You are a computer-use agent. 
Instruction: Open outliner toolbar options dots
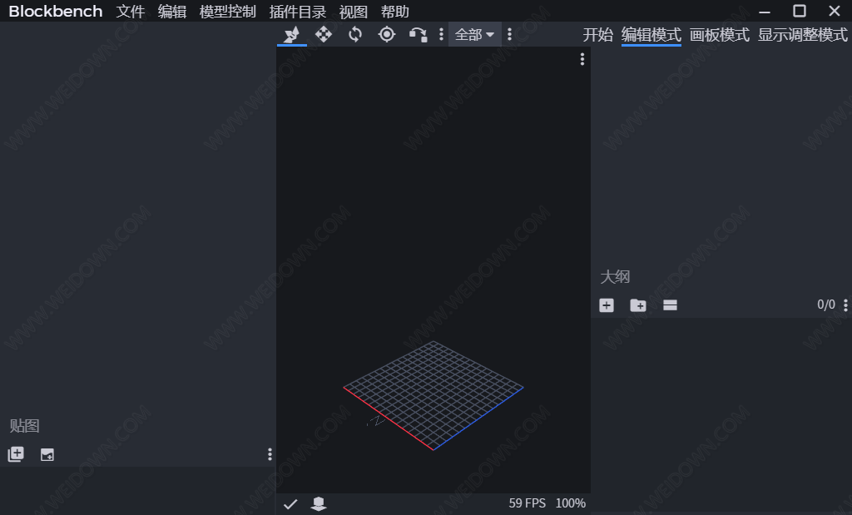845,305
